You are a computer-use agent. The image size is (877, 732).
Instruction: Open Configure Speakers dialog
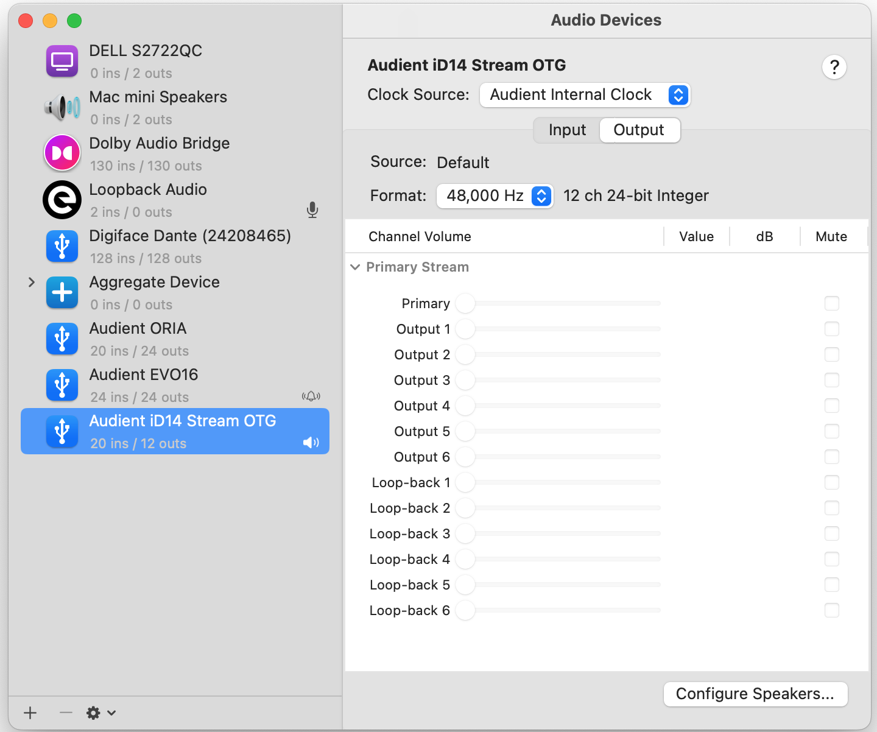click(x=755, y=694)
